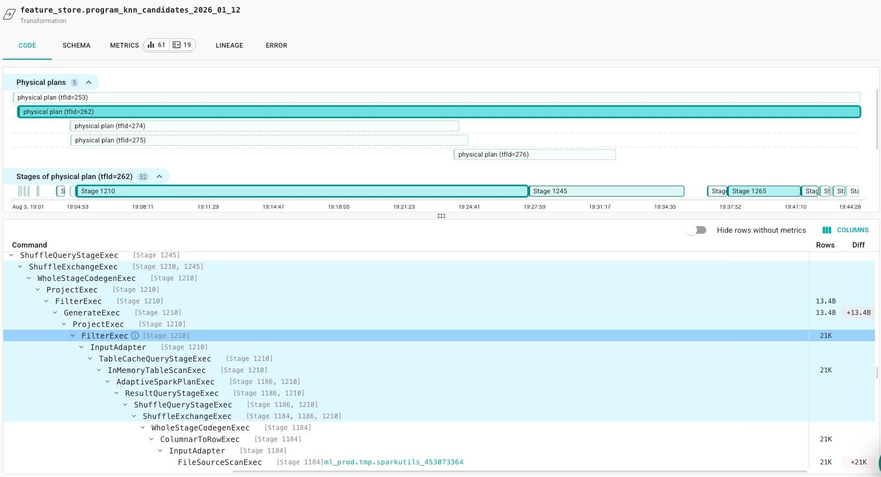Switch to the CODE tab

(27, 45)
